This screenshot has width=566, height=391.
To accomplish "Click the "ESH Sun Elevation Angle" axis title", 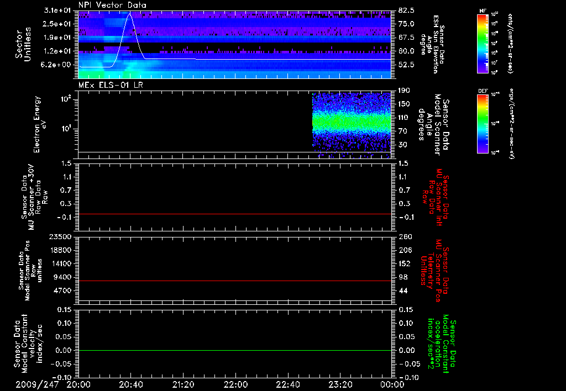I will pos(432,44).
